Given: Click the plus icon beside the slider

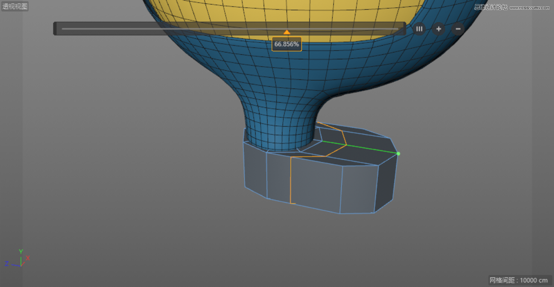Looking at the screenshot, I should (438, 29).
